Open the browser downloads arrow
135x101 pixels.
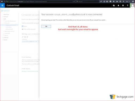114,1
